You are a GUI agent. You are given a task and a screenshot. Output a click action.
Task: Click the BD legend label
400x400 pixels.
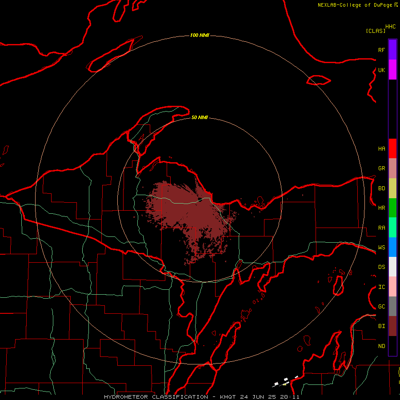(x=381, y=188)
